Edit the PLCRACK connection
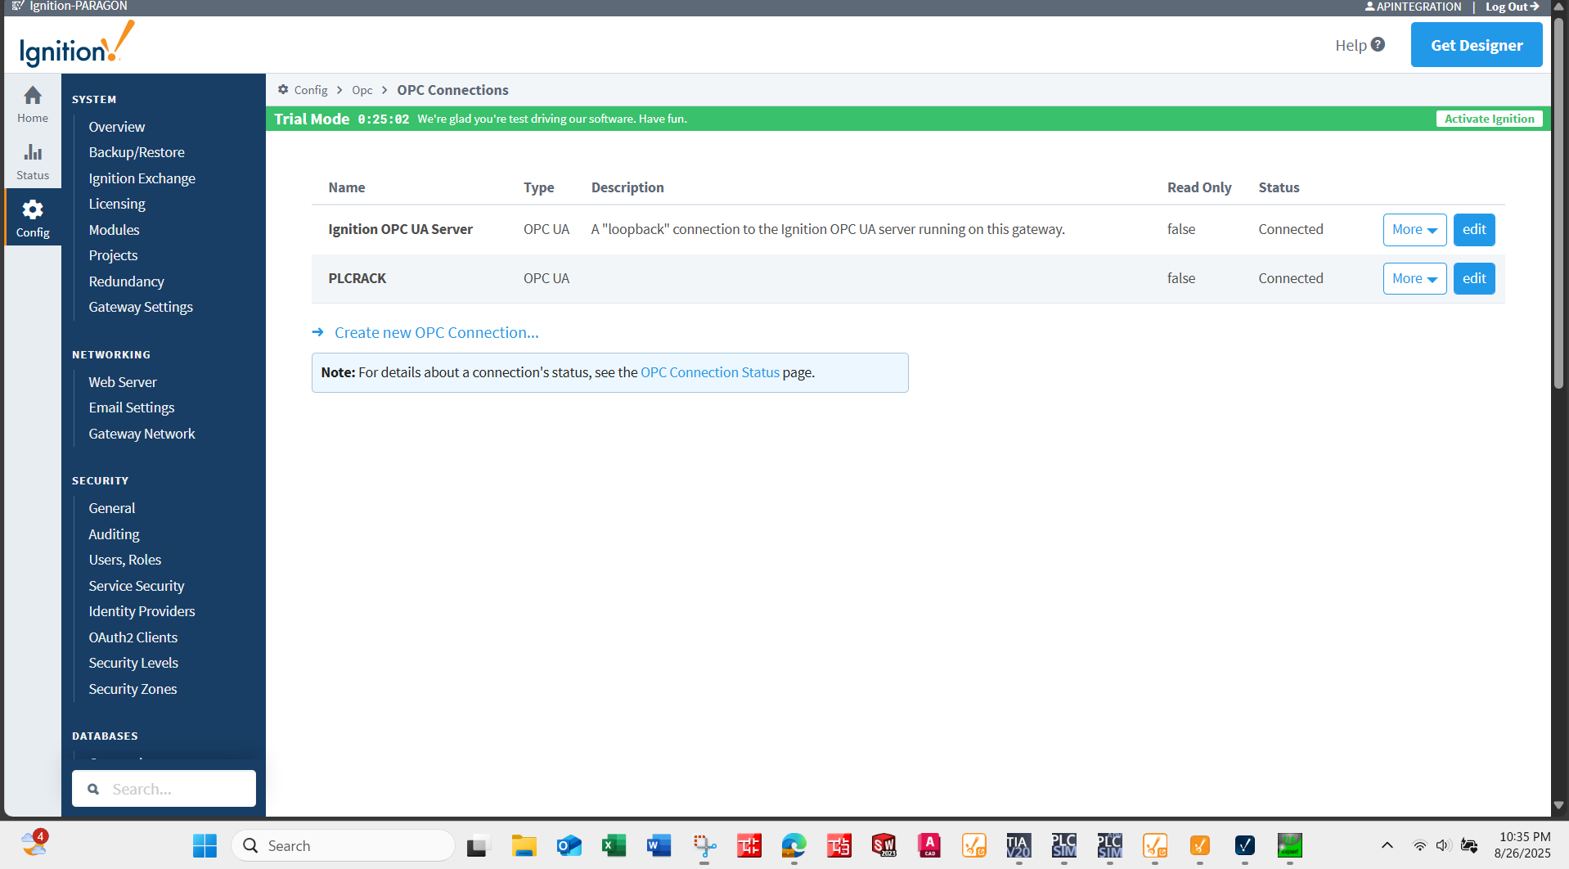The height and width of the screenshot is (869, 1569). click(1474, 279)
